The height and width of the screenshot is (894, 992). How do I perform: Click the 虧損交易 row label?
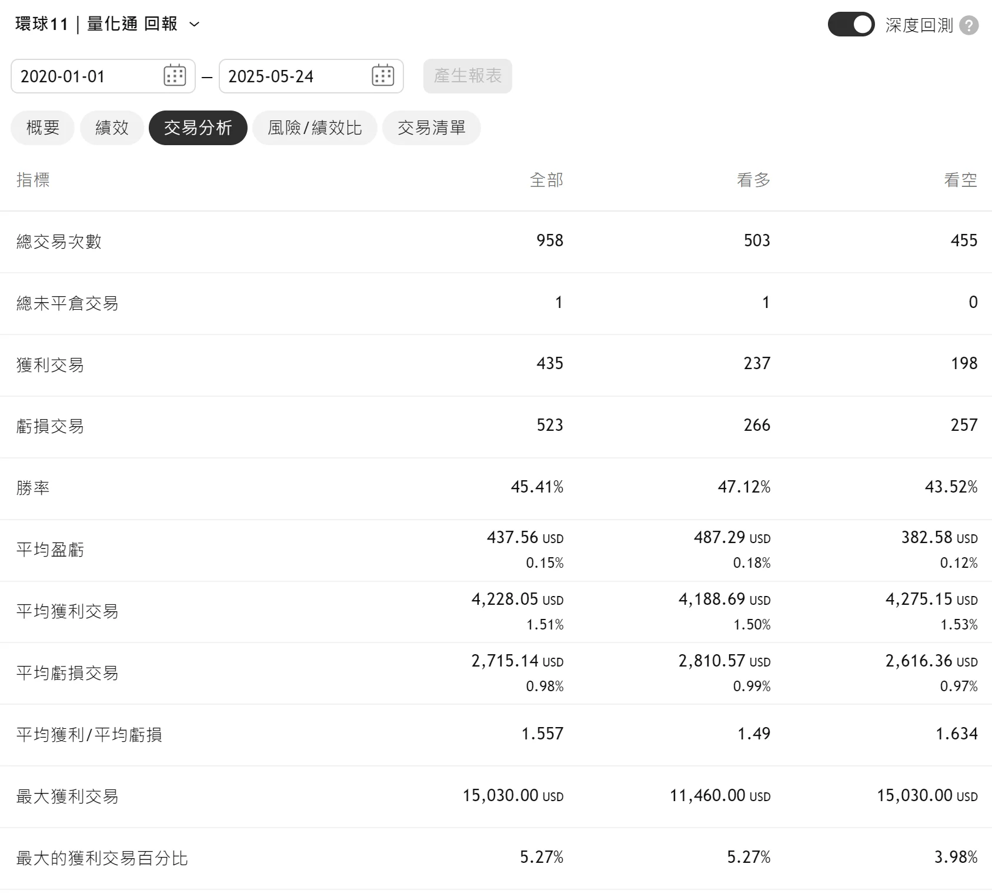tap(50, 426)
